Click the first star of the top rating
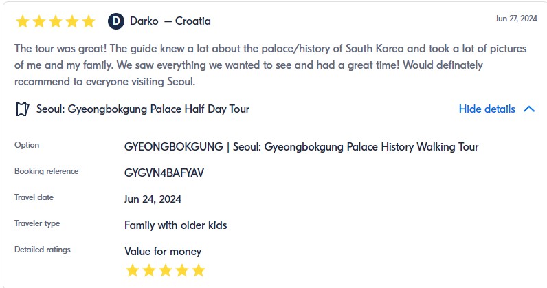Image resolution: width=547 pixels, height=288 pixels. [23, 21]
